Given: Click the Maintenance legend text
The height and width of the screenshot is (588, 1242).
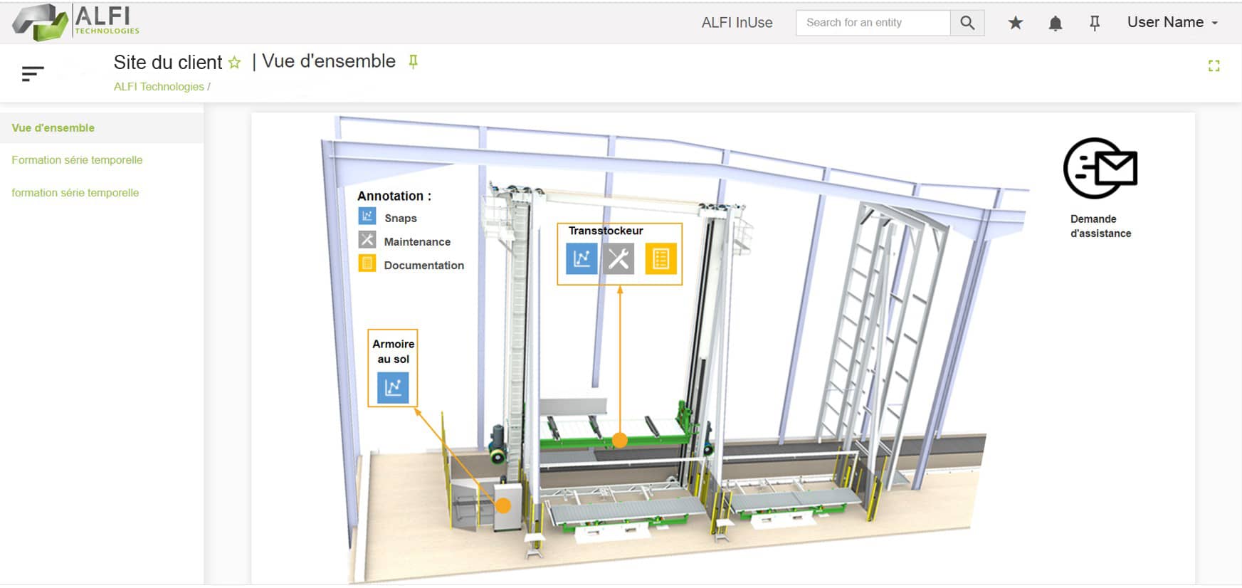Looking at the screenshot, I should click(x=417, y=242).
